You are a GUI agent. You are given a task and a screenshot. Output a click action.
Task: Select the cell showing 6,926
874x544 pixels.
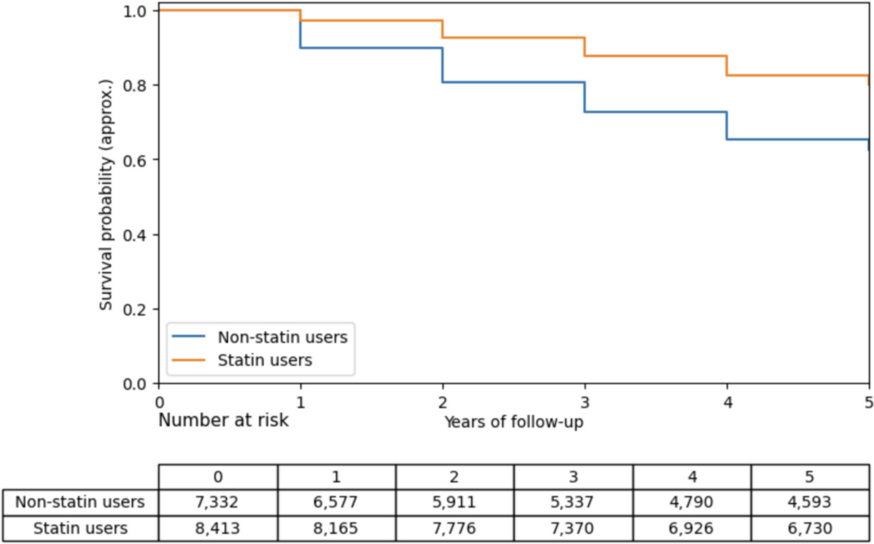click(x=691, y=529)
